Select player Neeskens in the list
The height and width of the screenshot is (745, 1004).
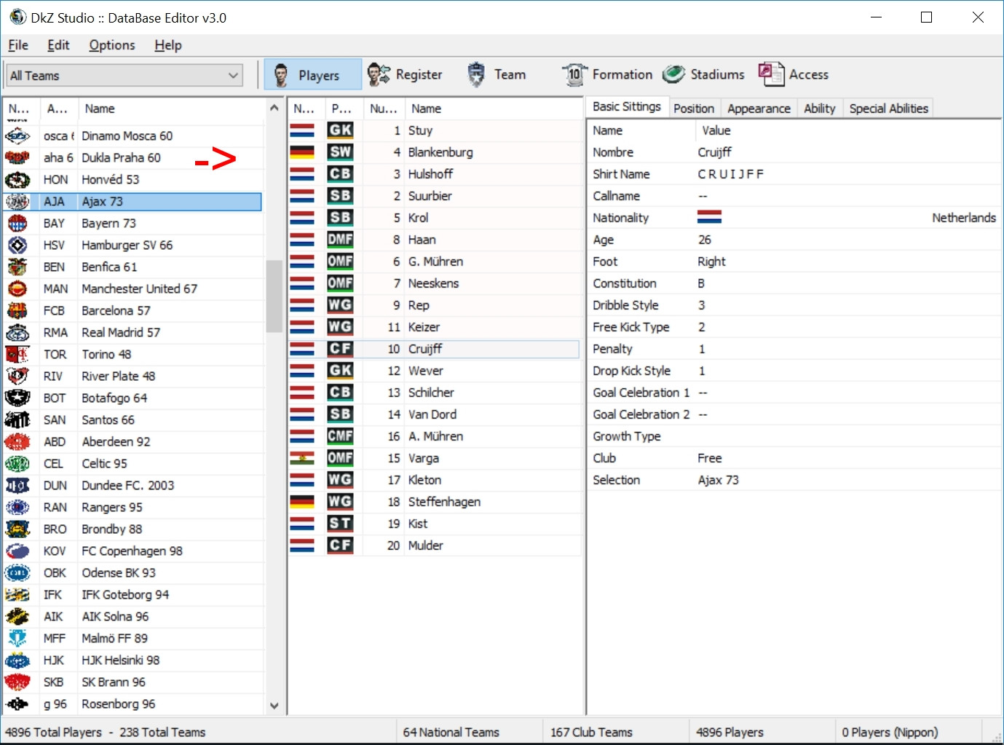coord(435,283)
